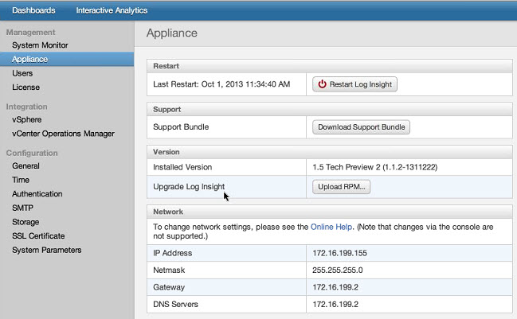The width and height of the screenshot is (517, 319).
Task: Click the red power icon on Restart button
Action: (x=322, y=84)
